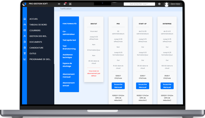Click the gauge icon beside Tableau de bord
This screenshot has height=118, width=205.
(x=25, y=24)
